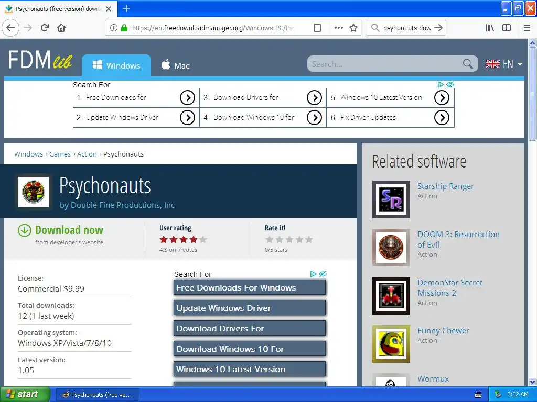
Task: Rate one star in Rate it
Action: pos(270,239)
